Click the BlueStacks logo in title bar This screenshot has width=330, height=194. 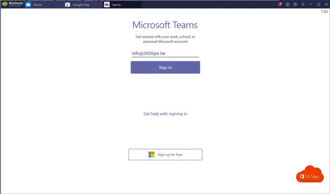5,5
